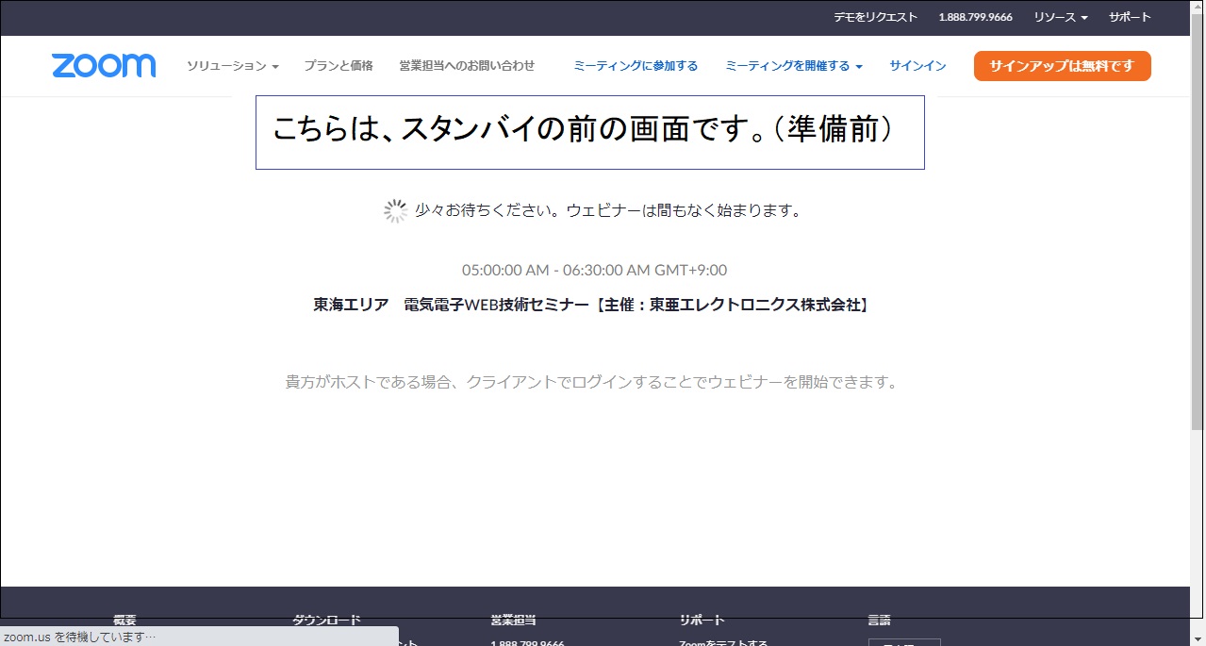Click デモをリクエスト in top bar
Screen dimensions: 1206x646
(x=875, y=17)
